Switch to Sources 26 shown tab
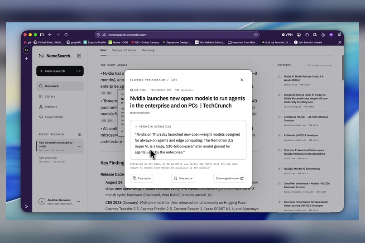Screen dimensions: 365x243 coord(124,50)
